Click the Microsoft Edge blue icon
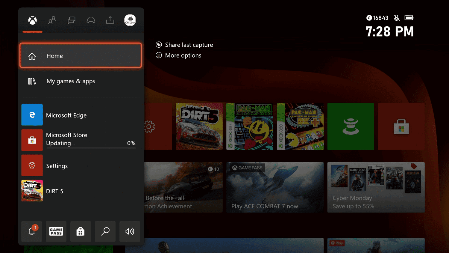The image size is (449, 253). tap(32, 115)
